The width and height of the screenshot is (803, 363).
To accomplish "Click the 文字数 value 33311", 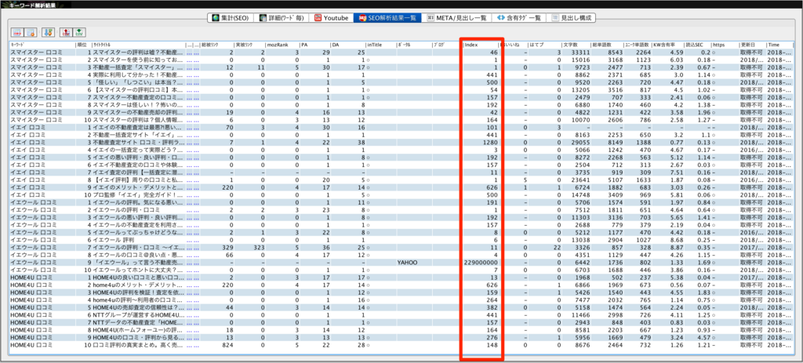I will click(580, 53).
